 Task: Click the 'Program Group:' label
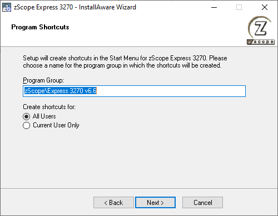coord(43,80)
